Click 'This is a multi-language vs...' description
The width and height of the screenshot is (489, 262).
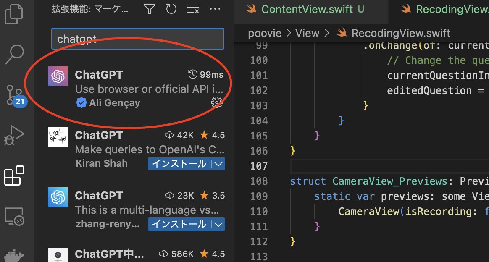[x=147, y=210]
